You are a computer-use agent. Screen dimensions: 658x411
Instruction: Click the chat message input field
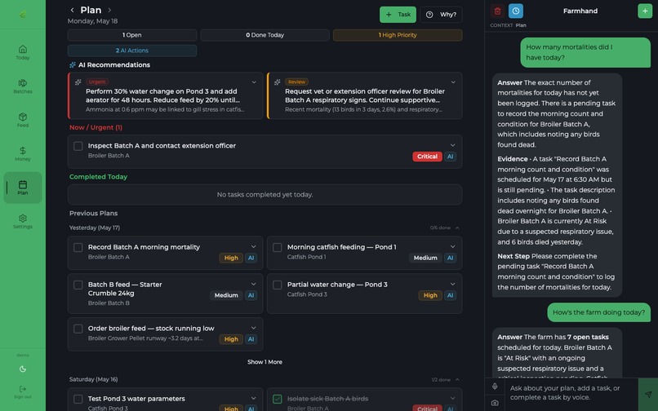point(571,393)
